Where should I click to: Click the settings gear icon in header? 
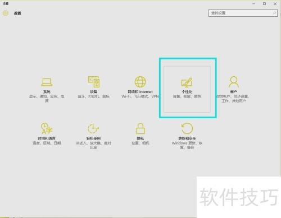6,13
